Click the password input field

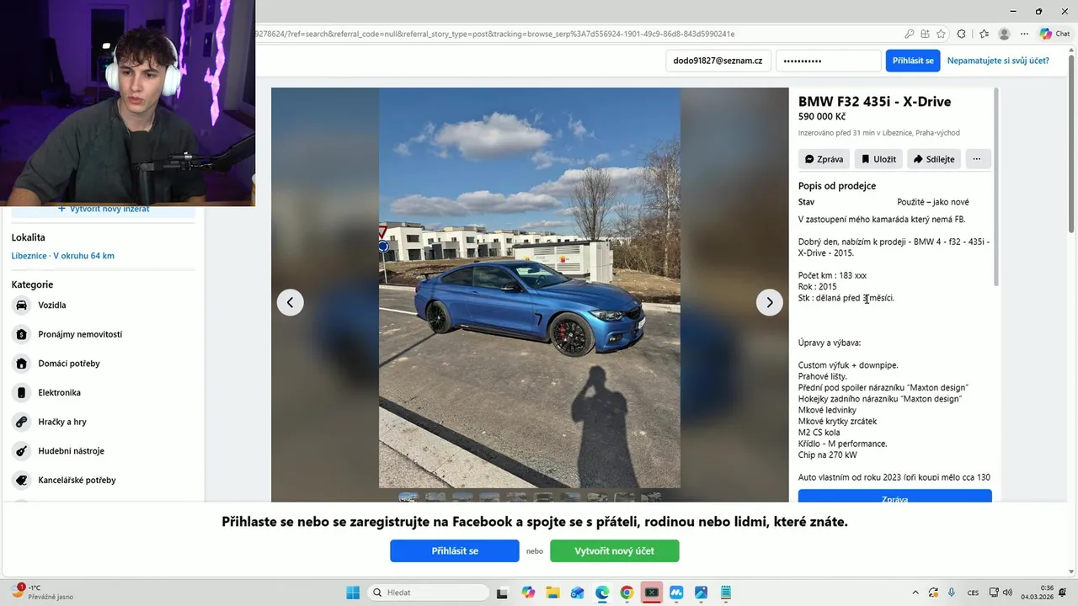[828, 61]
